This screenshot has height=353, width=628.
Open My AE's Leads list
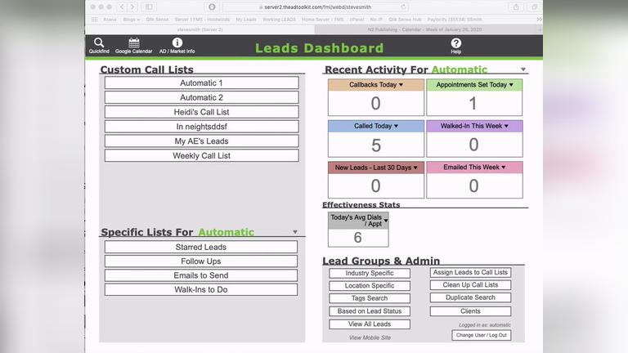click(x=201, y=141)
